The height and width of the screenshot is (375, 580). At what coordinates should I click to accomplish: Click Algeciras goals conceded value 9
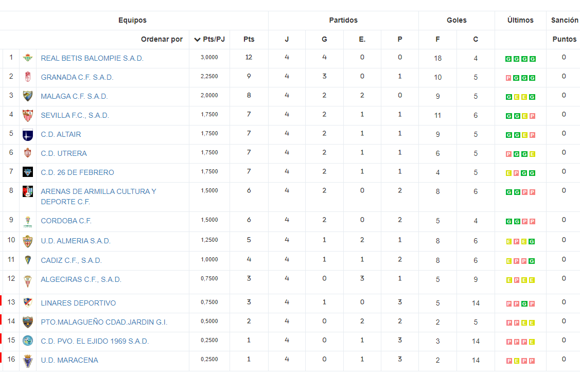pyautogui.click(x=476, y=280)
